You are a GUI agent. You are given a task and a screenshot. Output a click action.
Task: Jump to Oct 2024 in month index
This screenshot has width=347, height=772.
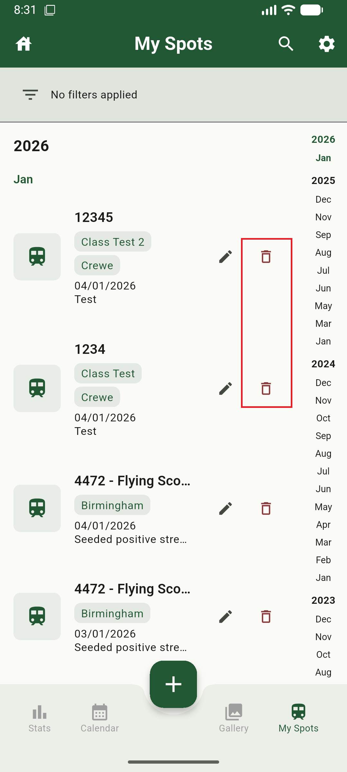point(323,418)
